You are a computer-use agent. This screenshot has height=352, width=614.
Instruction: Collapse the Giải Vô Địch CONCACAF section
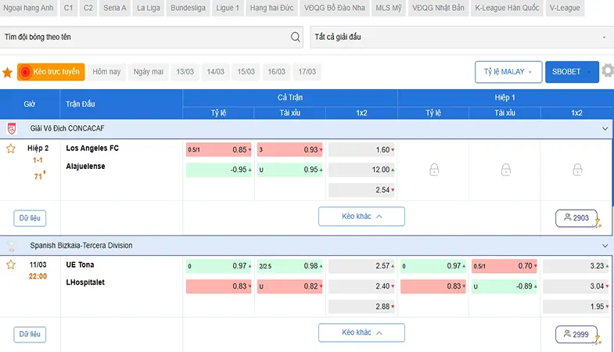coord(605,128)
